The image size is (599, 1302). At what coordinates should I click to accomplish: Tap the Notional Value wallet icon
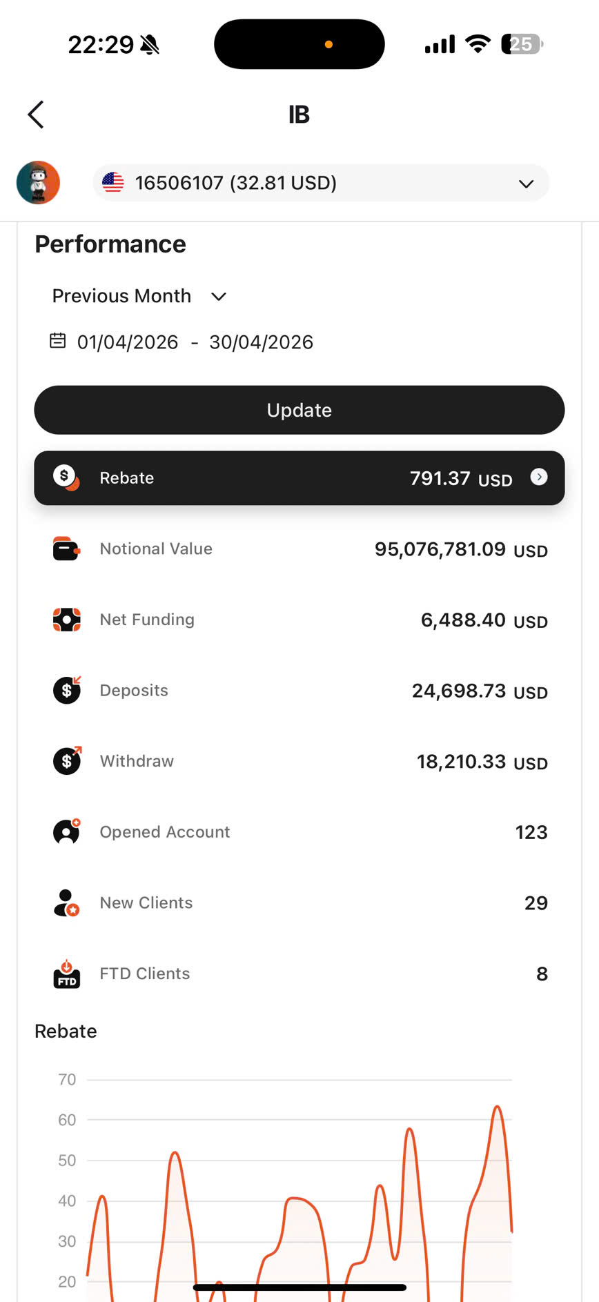coord(66,549)
